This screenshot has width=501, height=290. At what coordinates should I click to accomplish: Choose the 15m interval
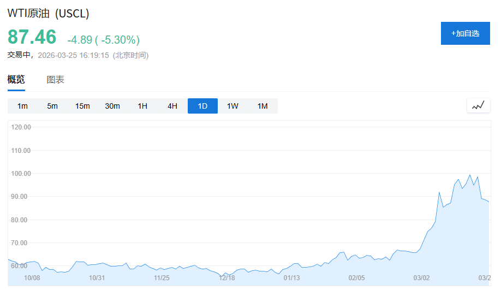(82, 106)
